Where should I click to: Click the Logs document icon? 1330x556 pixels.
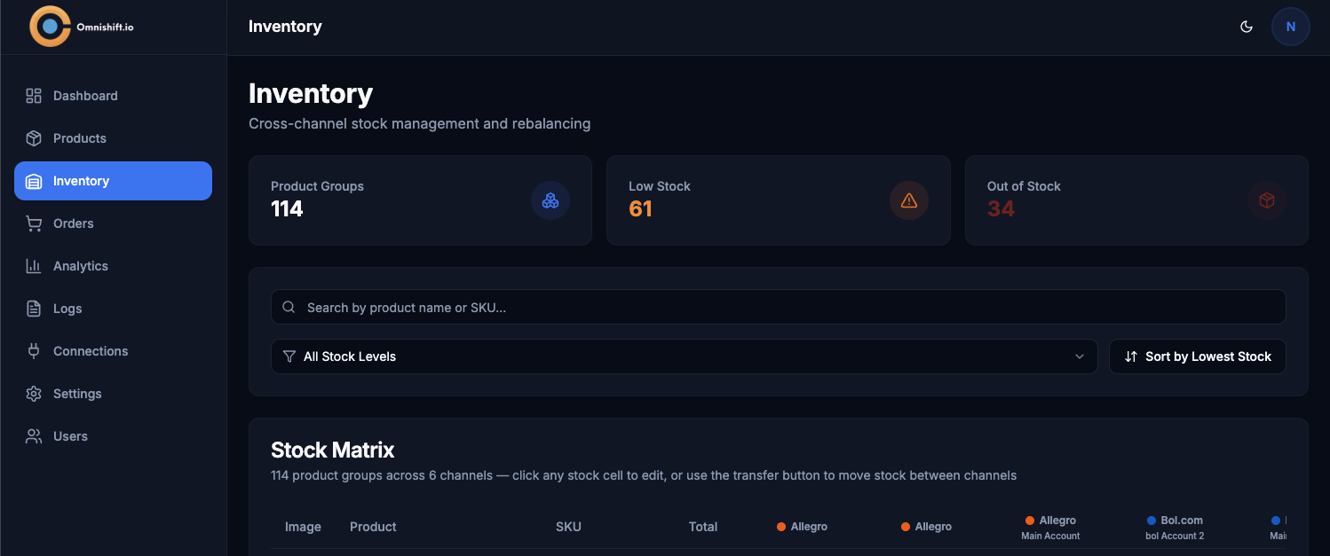click(34, 309)
